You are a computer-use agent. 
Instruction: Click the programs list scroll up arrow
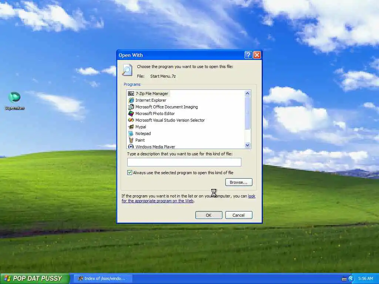point(247,93)
